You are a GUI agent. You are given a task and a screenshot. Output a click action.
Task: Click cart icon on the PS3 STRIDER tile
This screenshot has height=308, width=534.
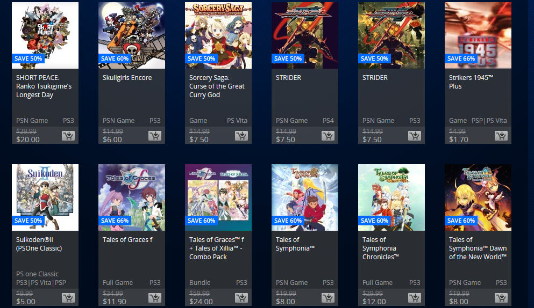click(x=414, y=136)
